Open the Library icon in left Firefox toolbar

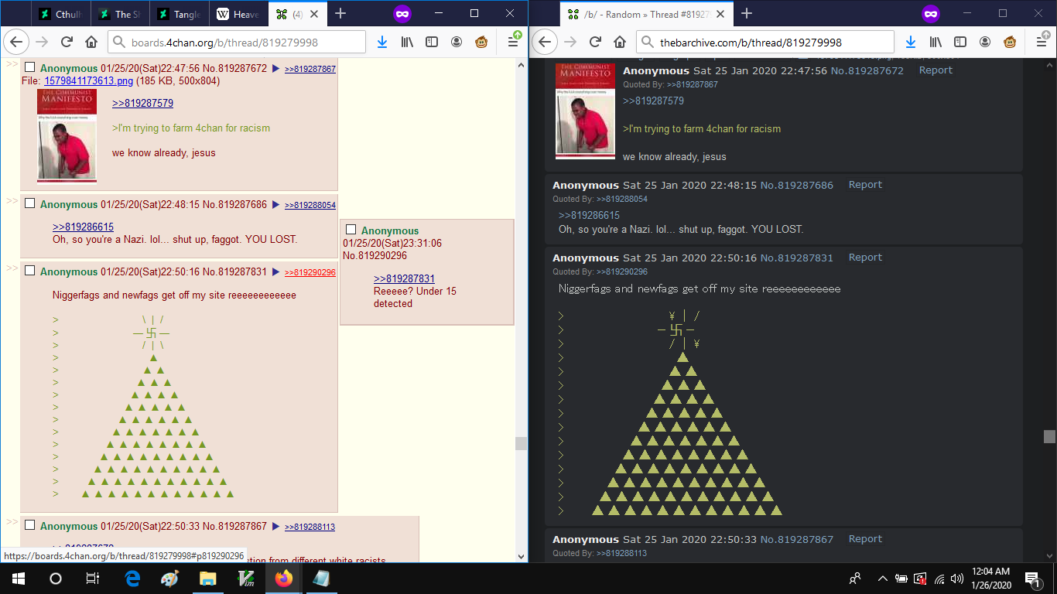[x=407, y=43]
